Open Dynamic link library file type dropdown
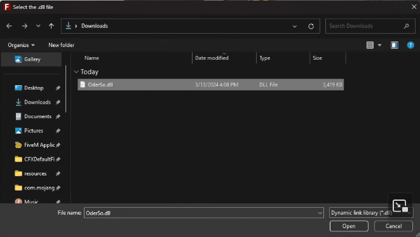420x237 pixels. 371,213
